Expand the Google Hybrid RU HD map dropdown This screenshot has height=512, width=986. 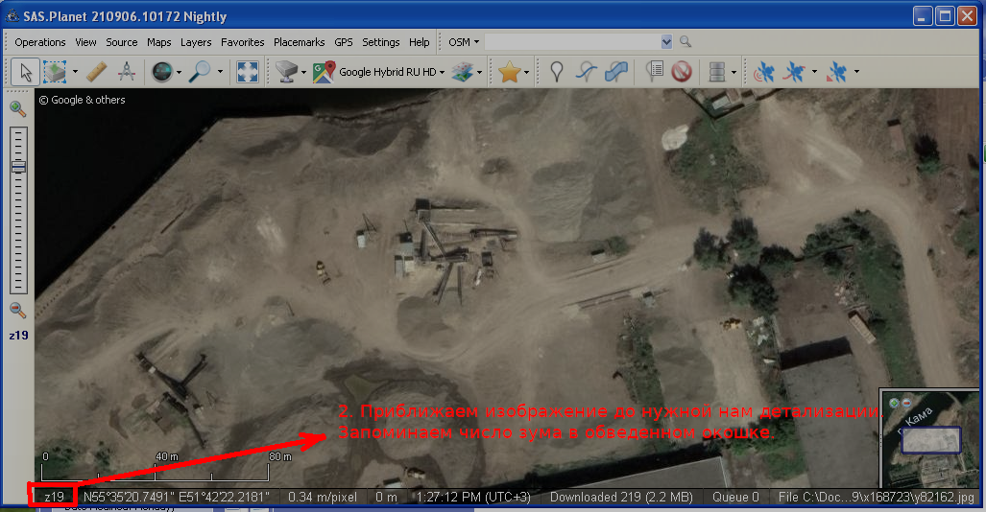(x=443, y=72)
